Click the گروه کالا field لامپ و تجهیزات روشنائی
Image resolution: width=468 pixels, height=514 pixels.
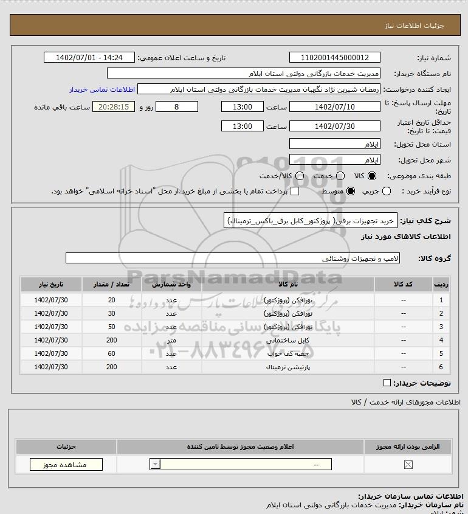point(233,259)
